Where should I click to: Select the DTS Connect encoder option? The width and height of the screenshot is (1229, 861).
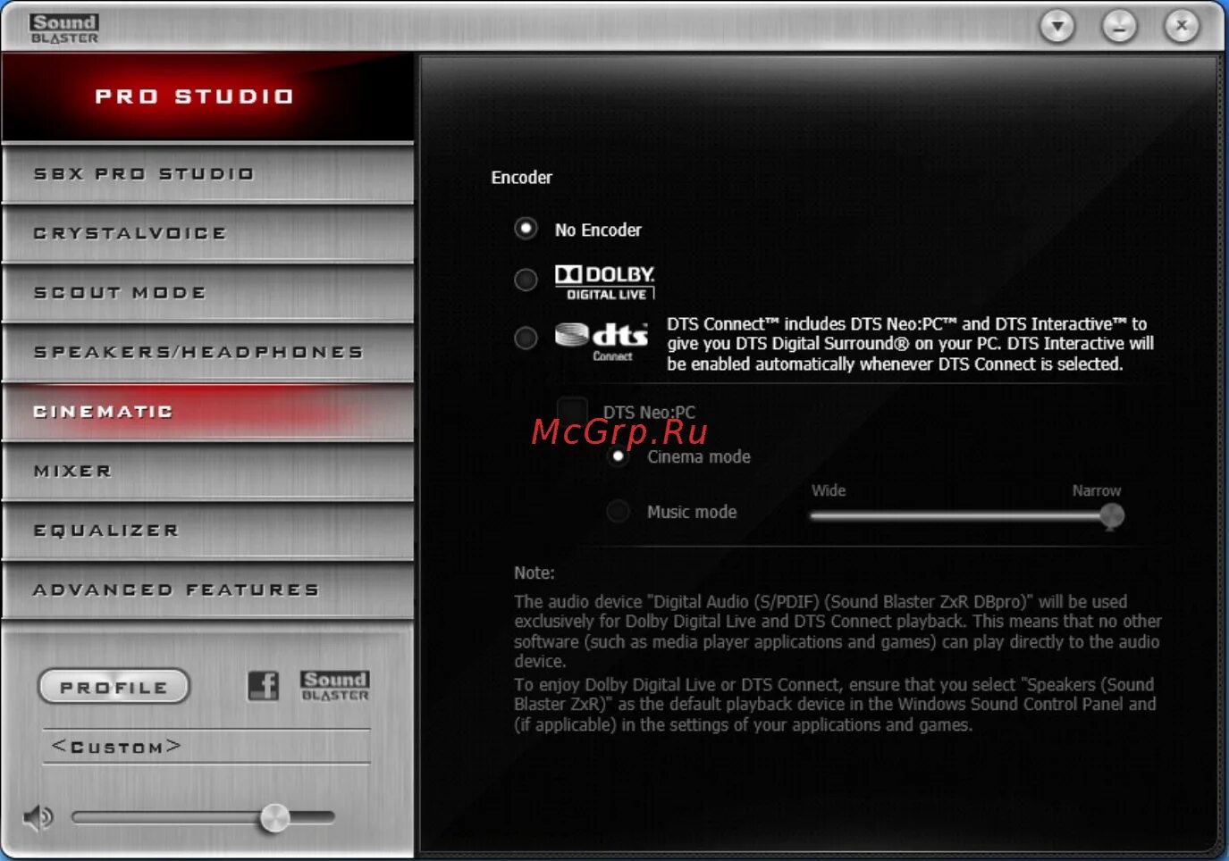(x=526, y=338)
